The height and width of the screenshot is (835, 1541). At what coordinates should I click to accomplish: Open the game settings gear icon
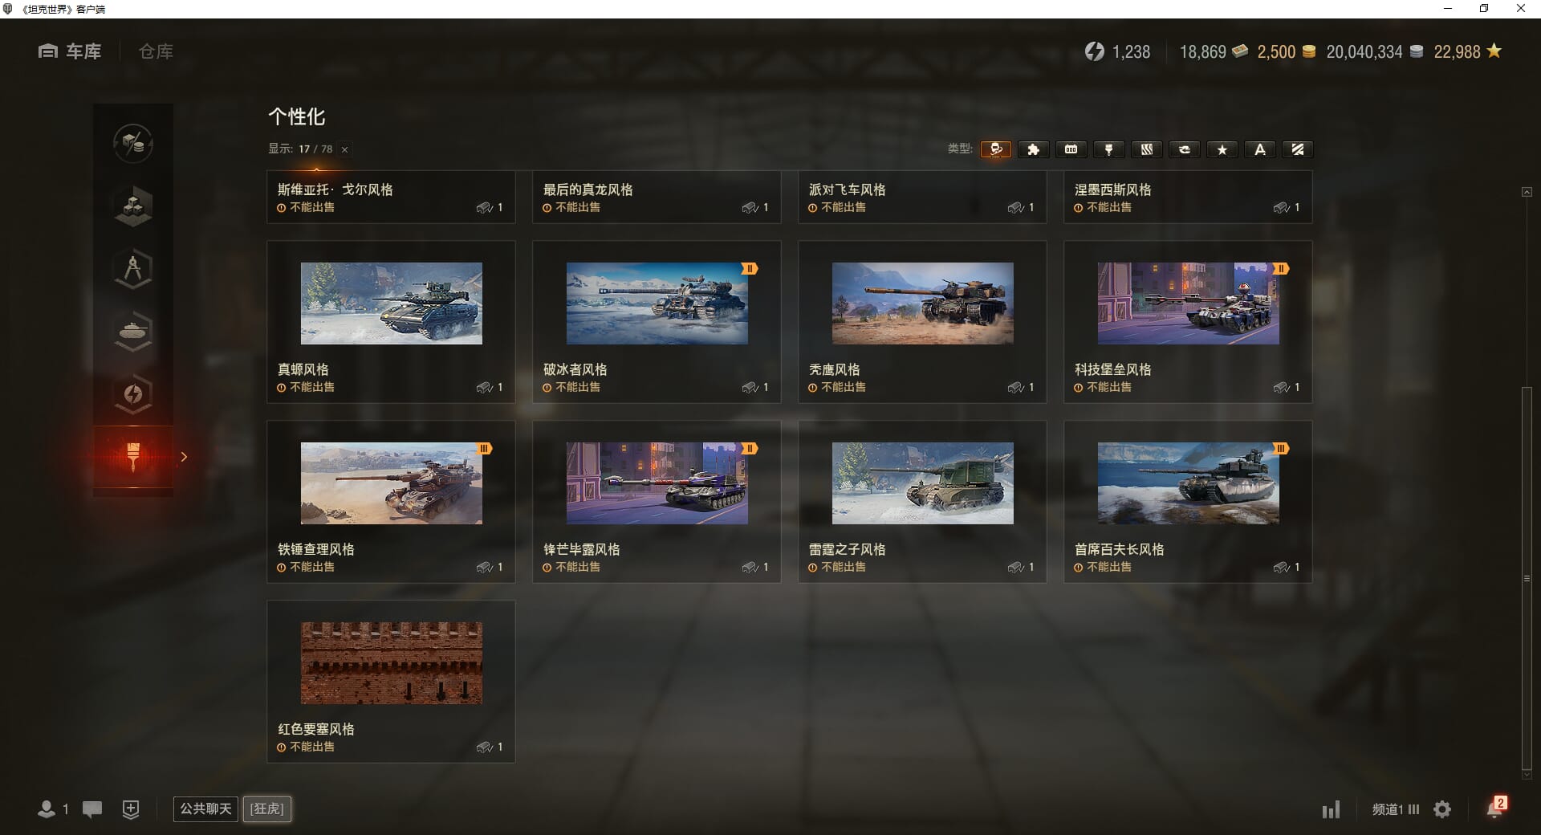click(x=1442, y=809)
